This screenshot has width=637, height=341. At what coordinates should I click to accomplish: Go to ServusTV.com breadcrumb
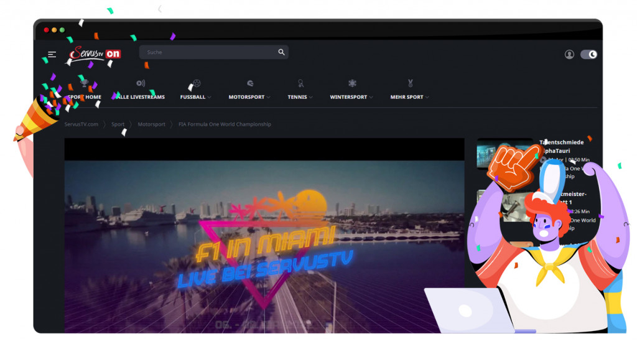81,124
